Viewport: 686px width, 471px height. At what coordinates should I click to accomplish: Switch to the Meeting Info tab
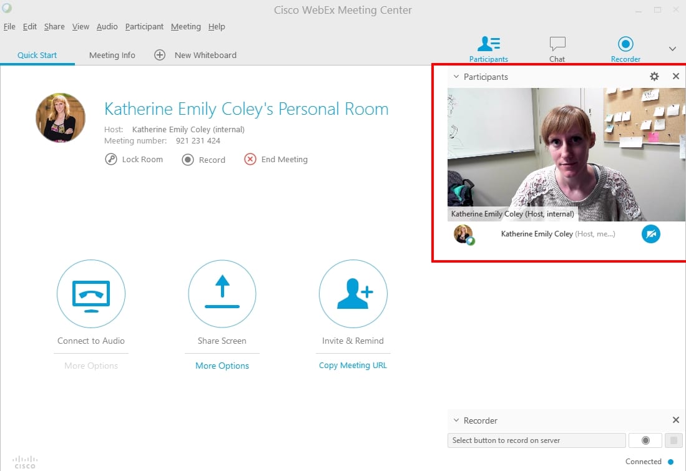[112, 55]
